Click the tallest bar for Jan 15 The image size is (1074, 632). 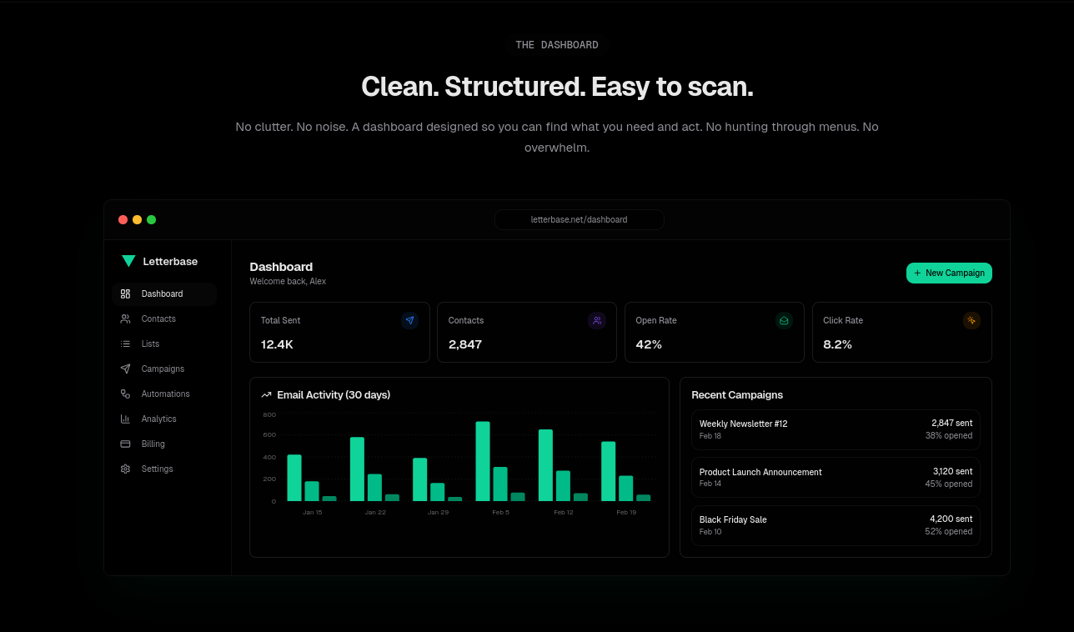pos(294,478)
